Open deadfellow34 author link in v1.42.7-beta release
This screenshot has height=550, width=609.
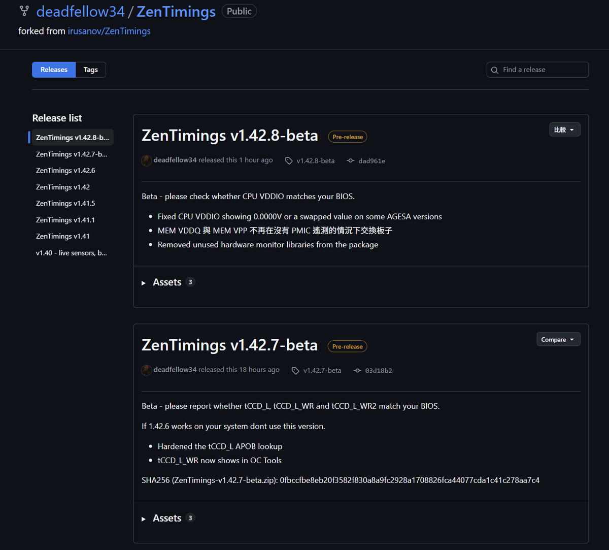point(175,370)
